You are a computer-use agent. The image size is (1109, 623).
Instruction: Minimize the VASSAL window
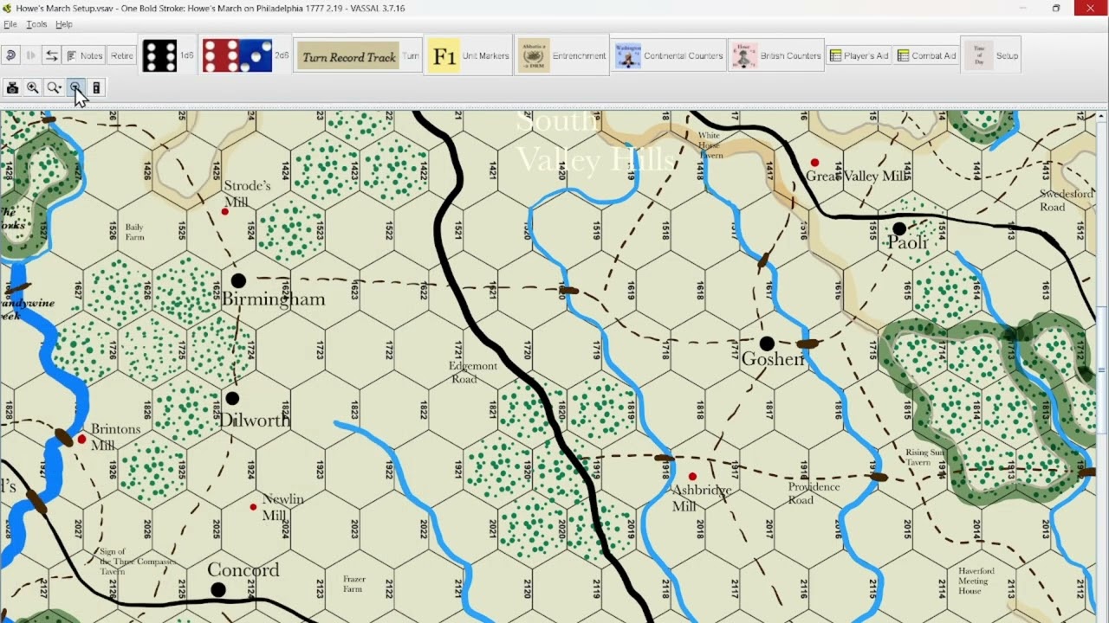point(1022,8)
